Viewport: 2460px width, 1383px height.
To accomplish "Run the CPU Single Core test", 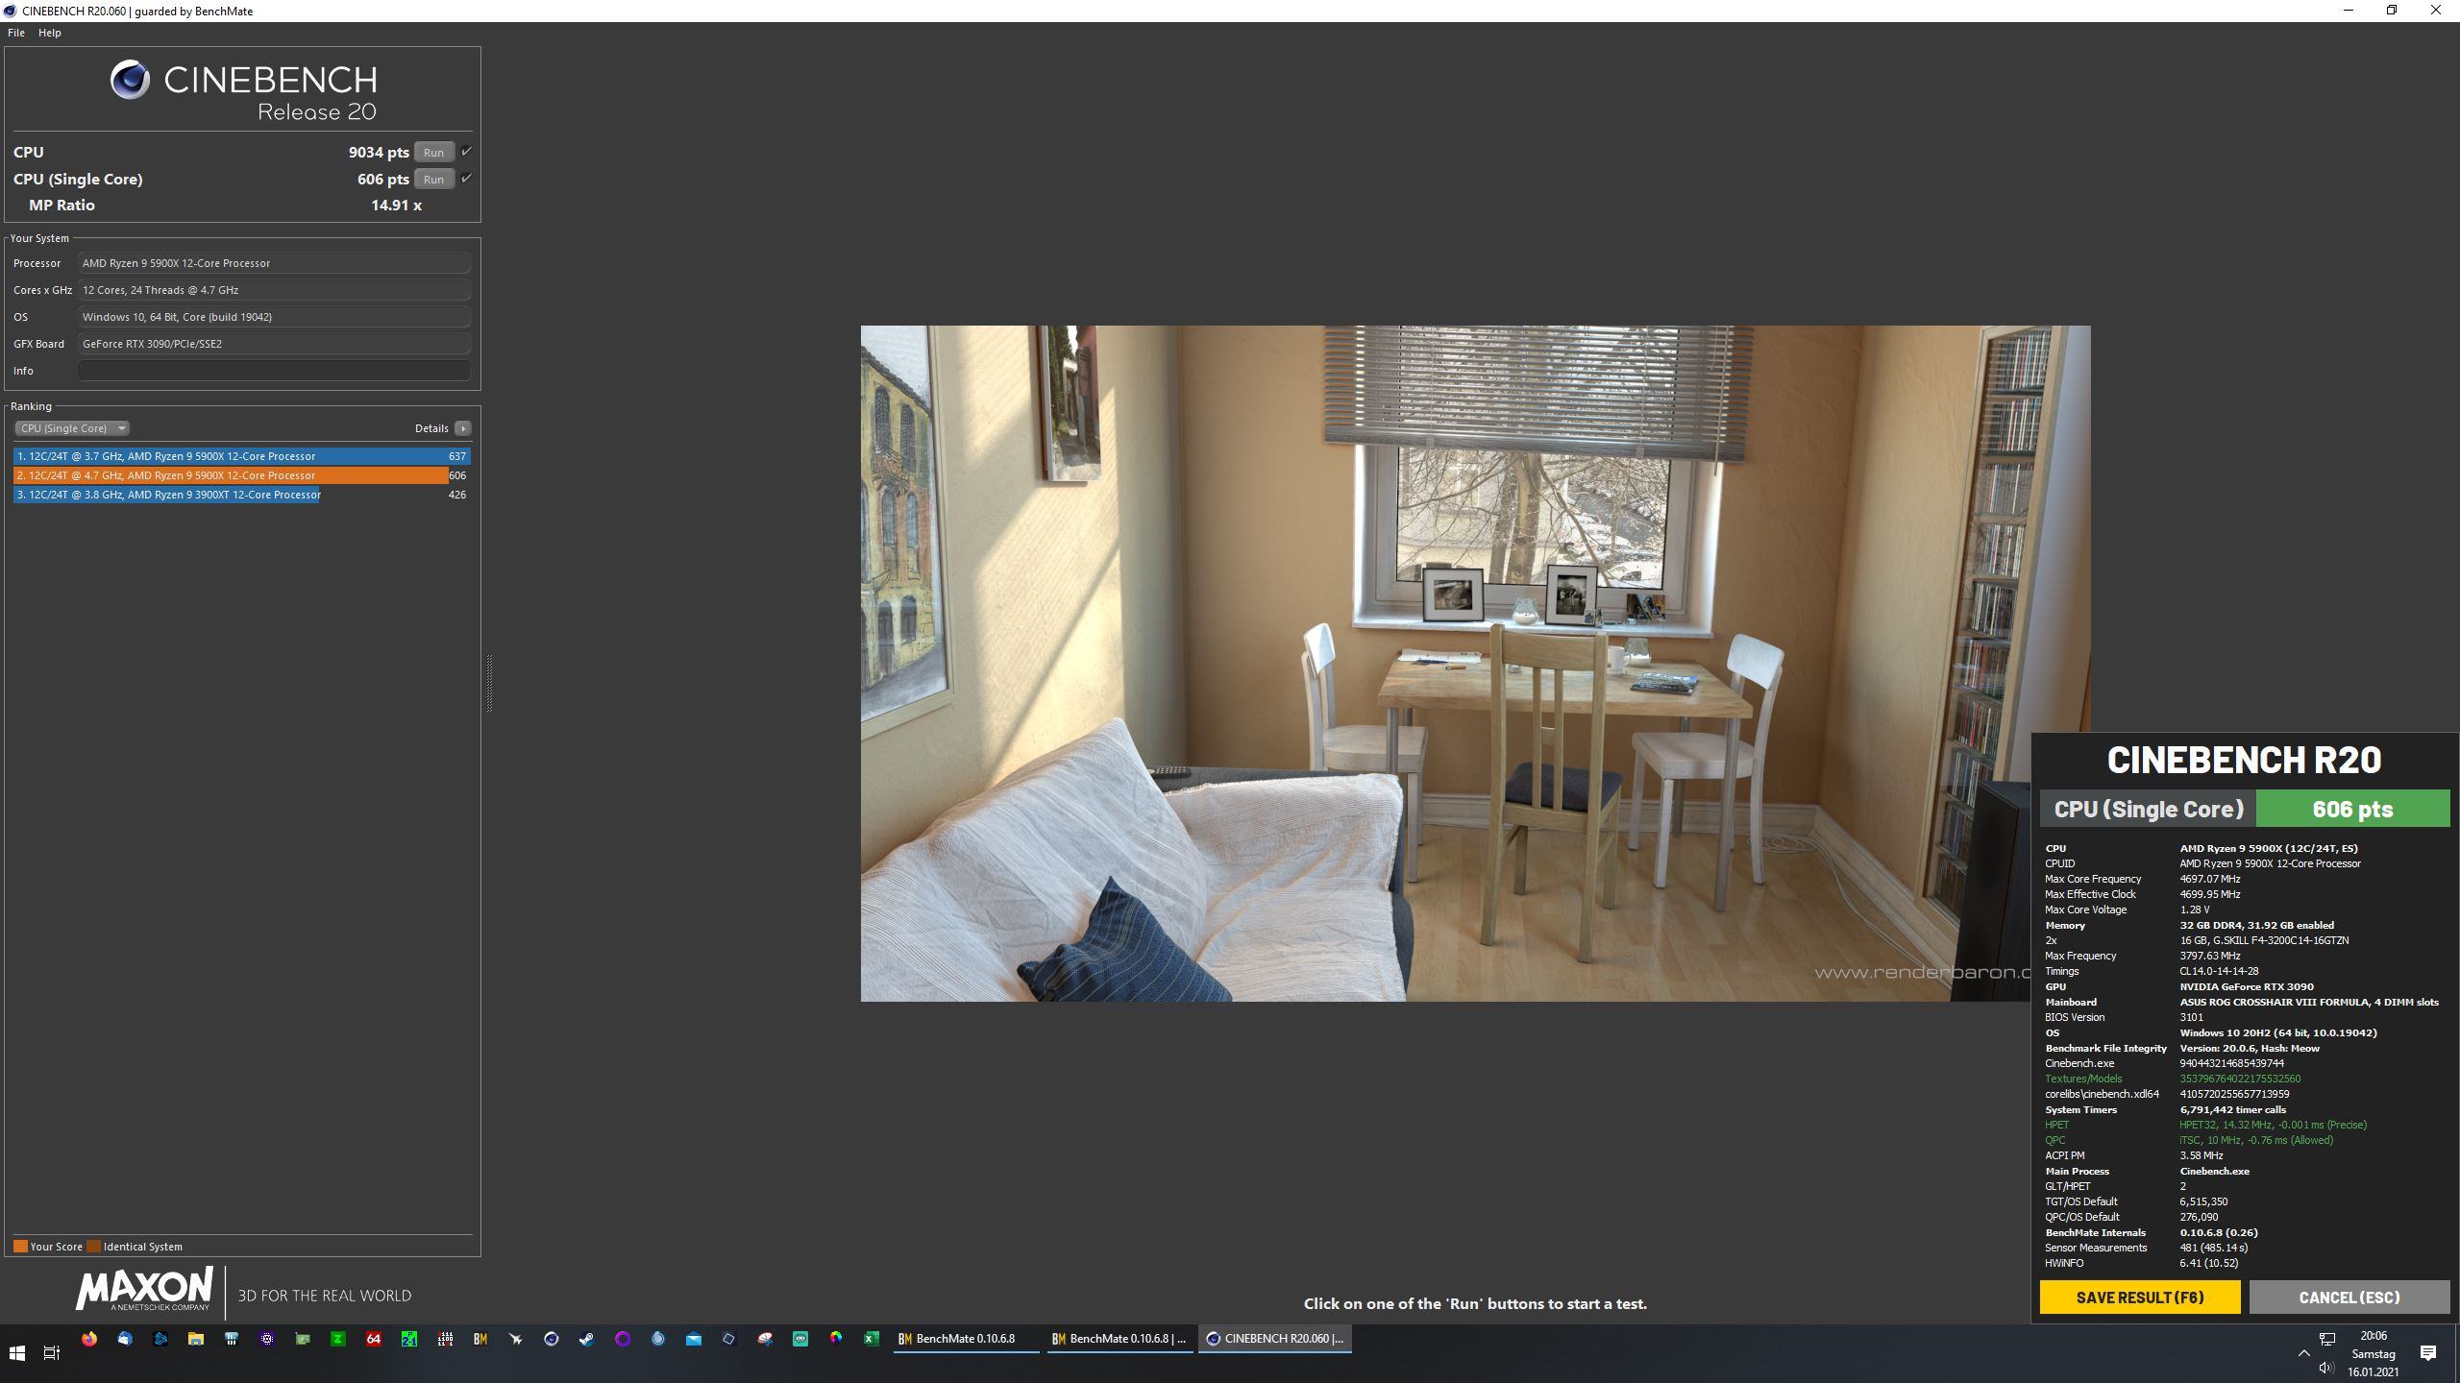I will pos(433,179).
